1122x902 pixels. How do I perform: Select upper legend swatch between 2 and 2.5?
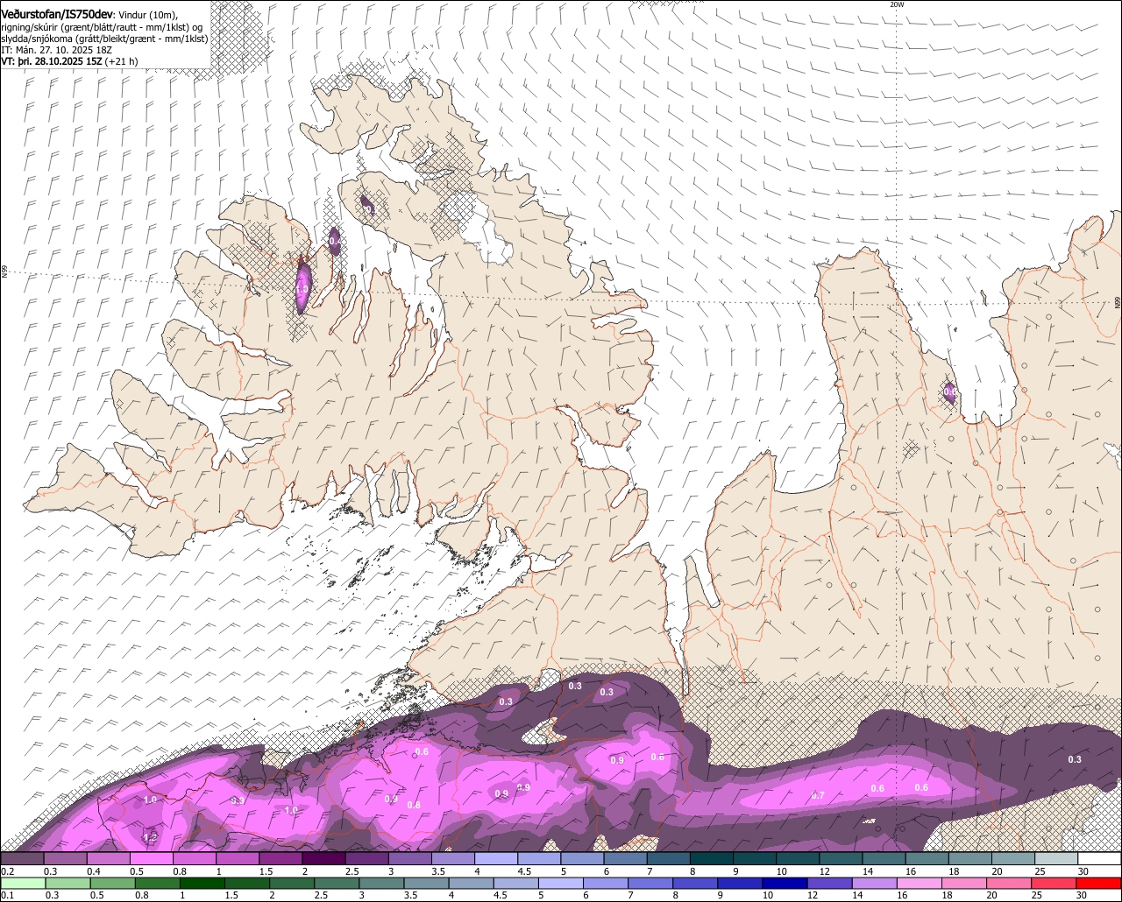[324, 858]
